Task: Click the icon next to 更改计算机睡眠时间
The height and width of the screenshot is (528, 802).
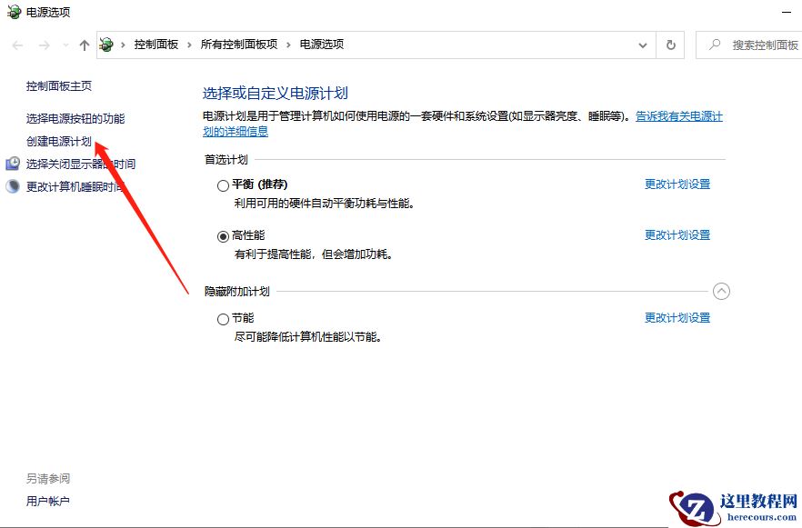Action: click(x=13, y=187)
